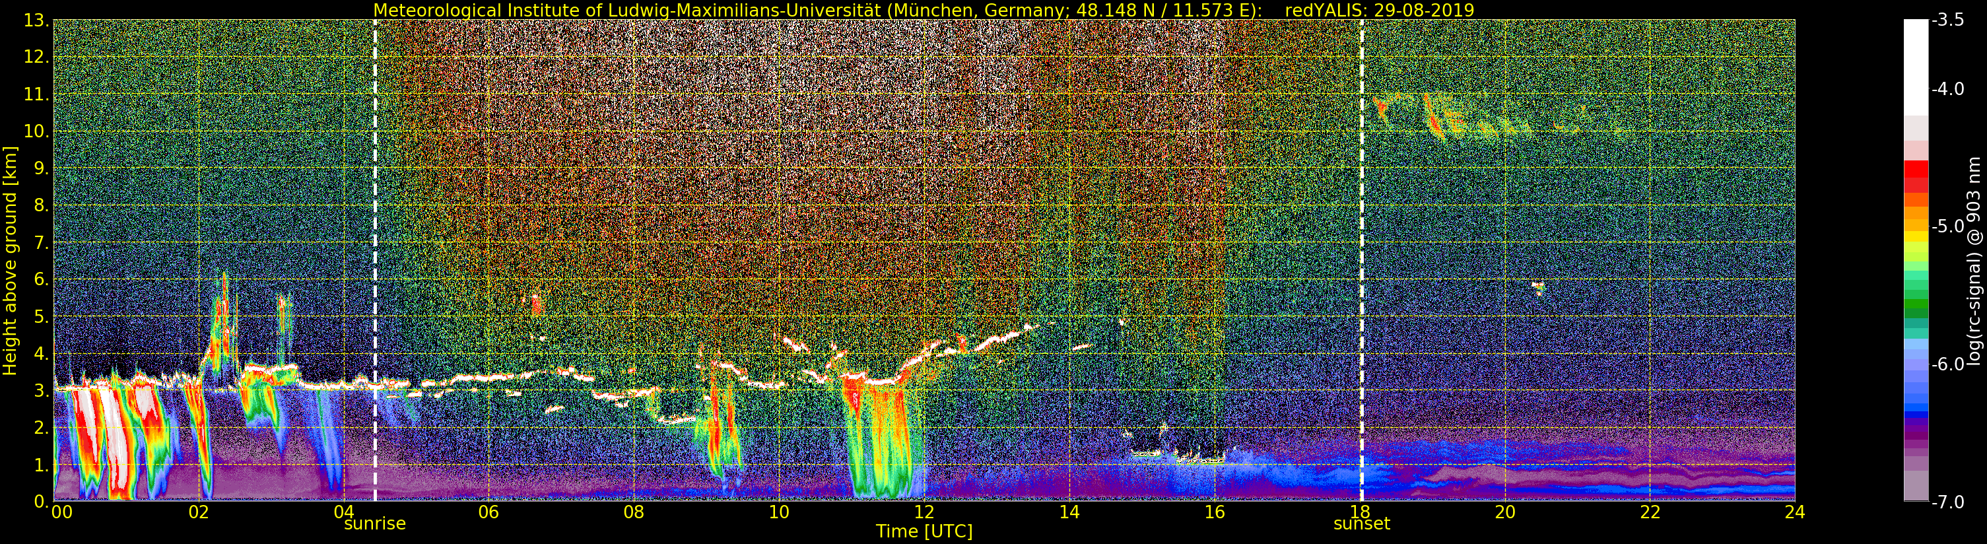
Task: Click the time tick label '18'
Action: (x=1359, y=512)
